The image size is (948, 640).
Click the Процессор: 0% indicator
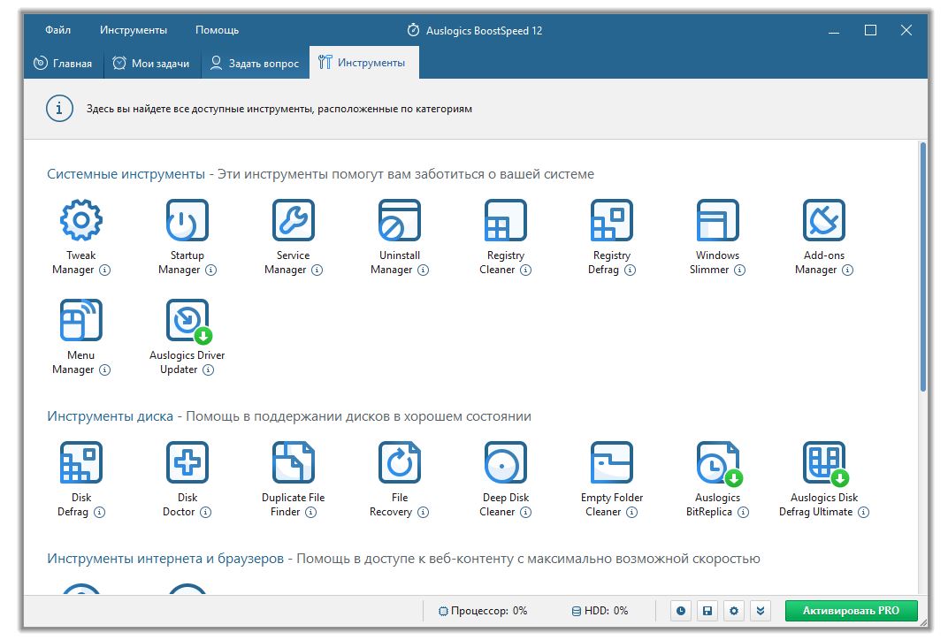[483, 611]
